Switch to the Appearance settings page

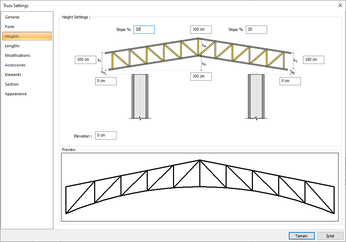pos(15,93)
